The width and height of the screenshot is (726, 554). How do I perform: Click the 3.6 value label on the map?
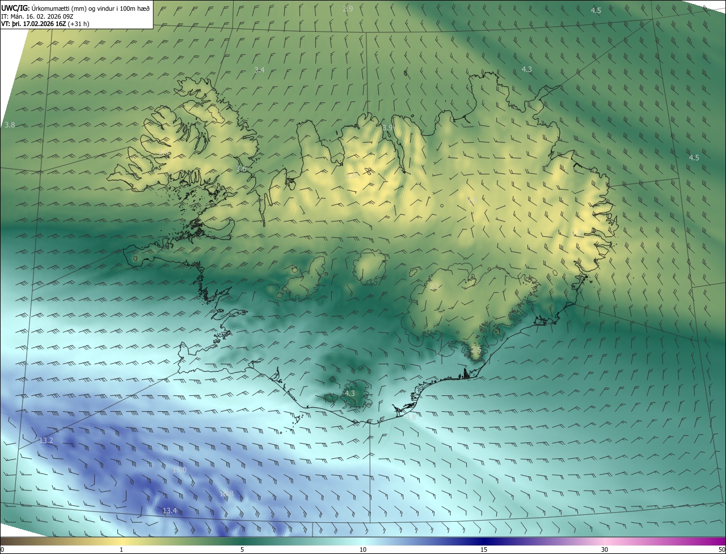point(241,169)
